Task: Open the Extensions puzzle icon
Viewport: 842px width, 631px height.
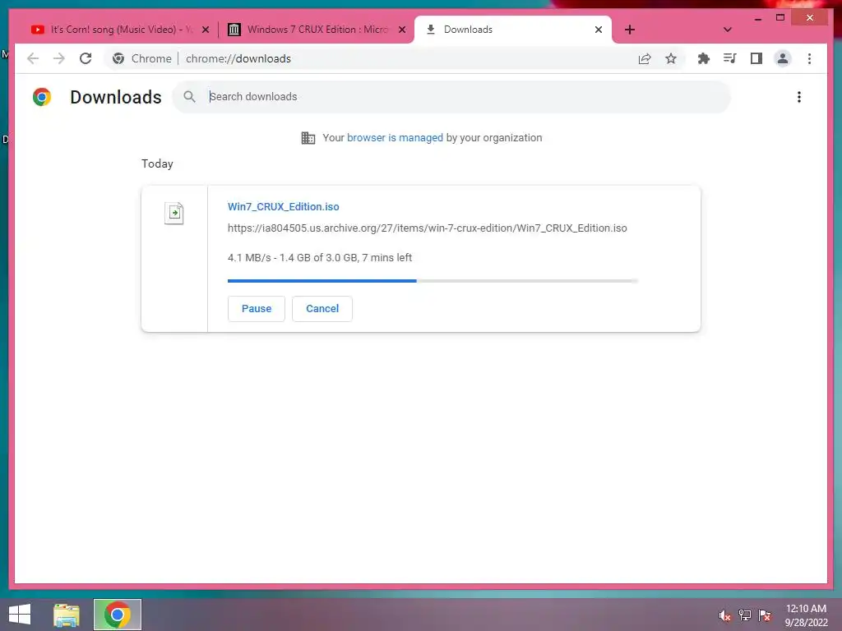Action: pyautogui.click(x=704, y=58)
